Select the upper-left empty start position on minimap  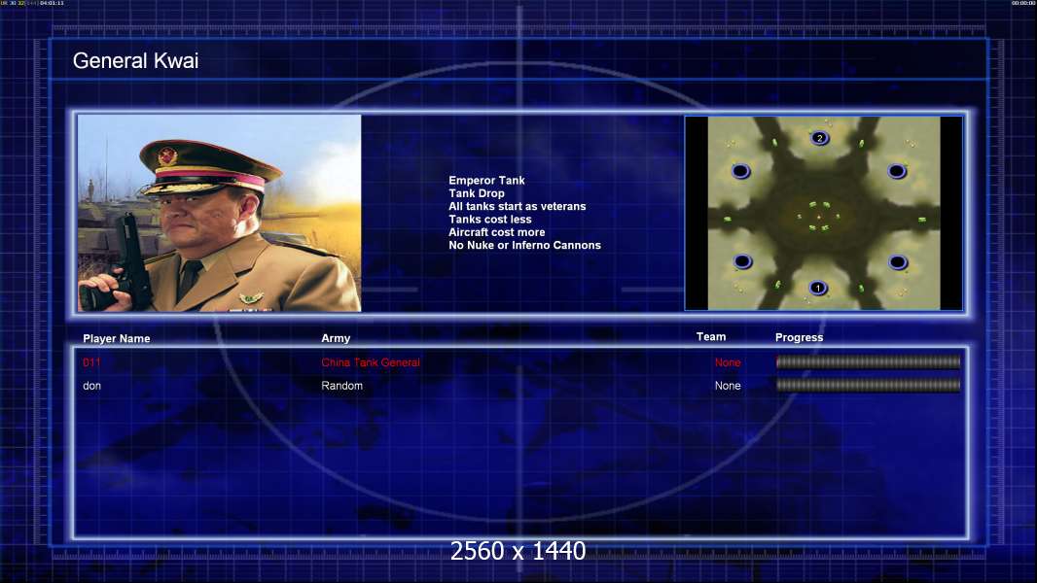[740, 172]
